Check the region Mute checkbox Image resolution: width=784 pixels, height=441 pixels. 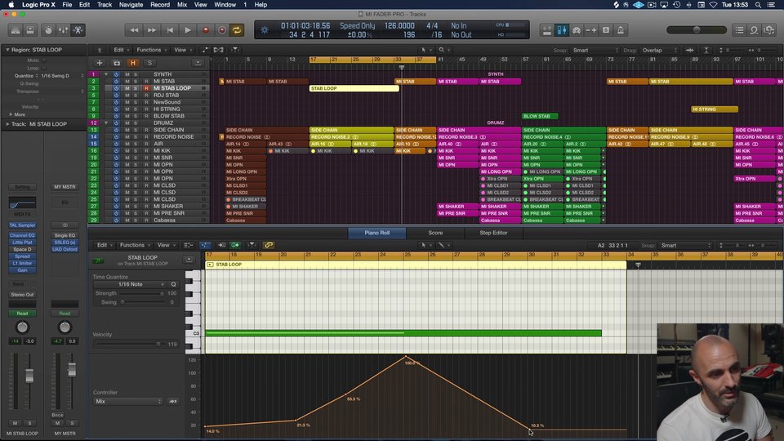pyautogui.click(x=44, y=60)
